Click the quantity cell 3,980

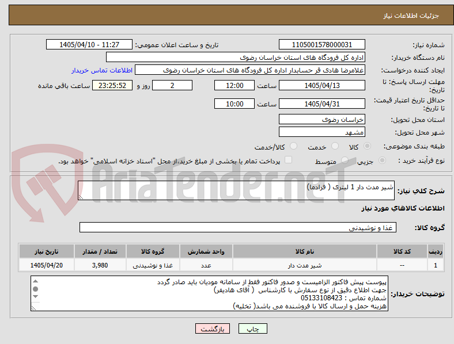(x=100, y=265)
